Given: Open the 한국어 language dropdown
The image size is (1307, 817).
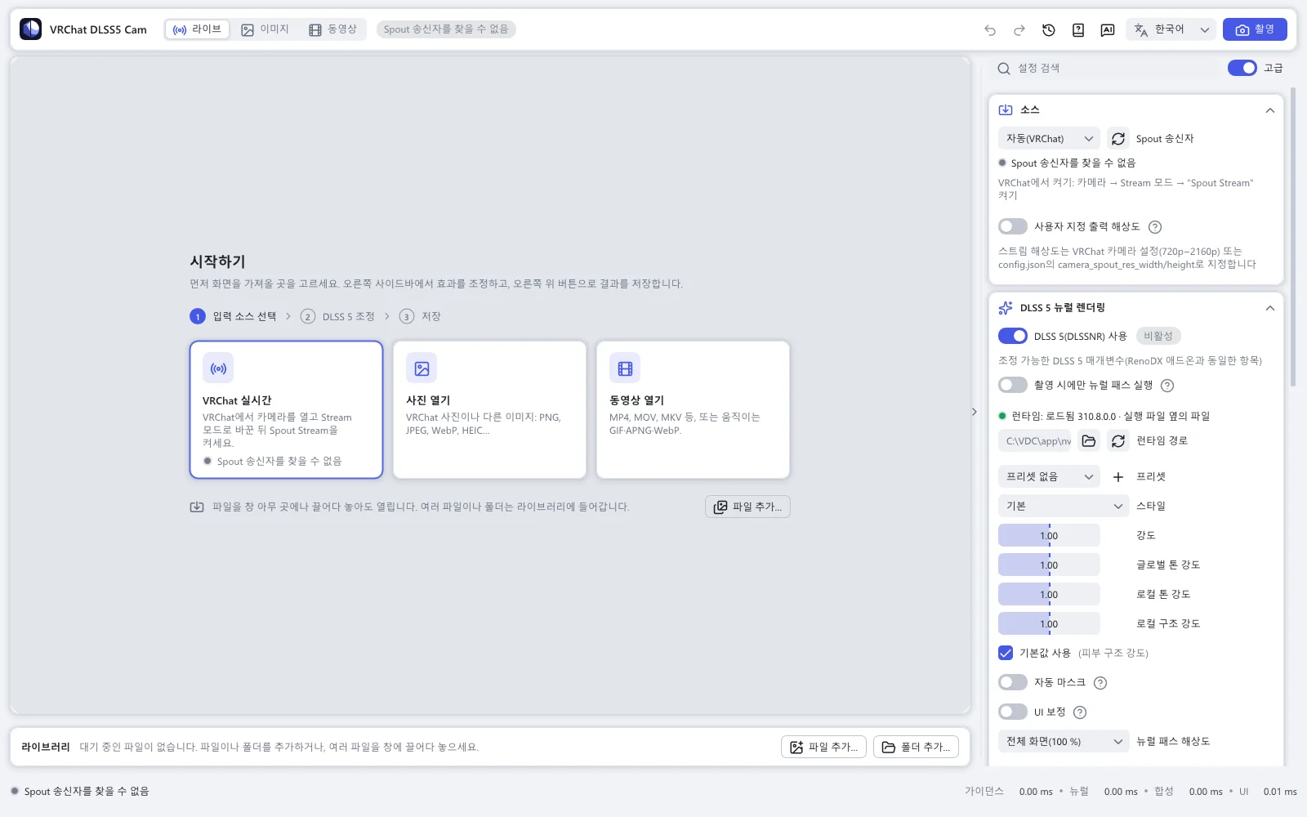Looking at the screenshot, I should point(1171,29).
